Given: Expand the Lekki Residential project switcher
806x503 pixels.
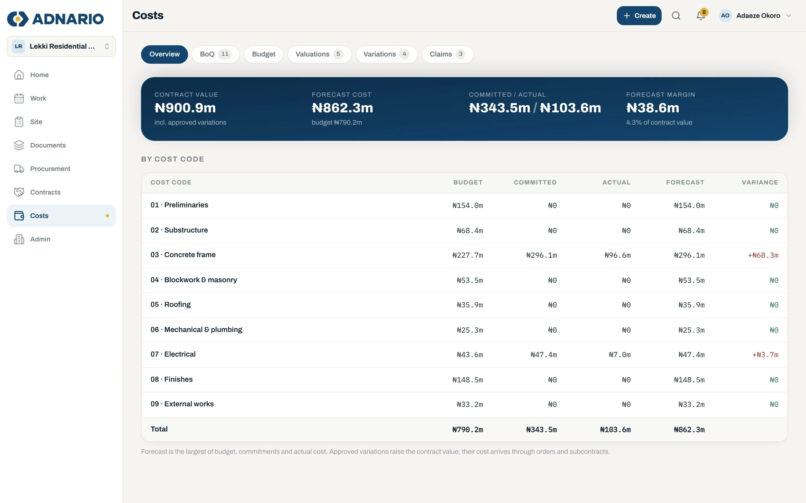Looking at the screenshot, I should coord(61,46).
